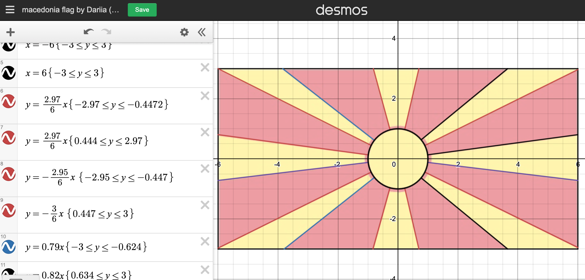Collapse the expression list panel
585x280 pixels.
tap(202, 32)
